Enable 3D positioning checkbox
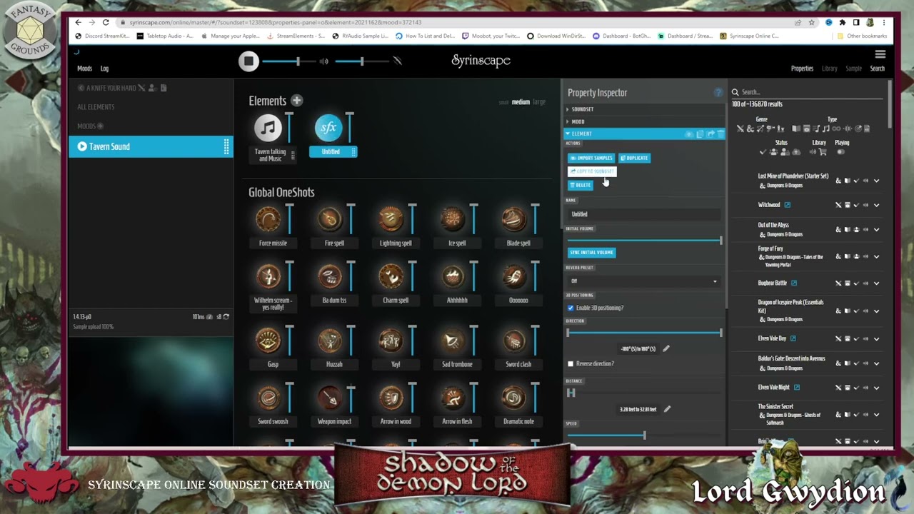 click(x=571, y=308)
